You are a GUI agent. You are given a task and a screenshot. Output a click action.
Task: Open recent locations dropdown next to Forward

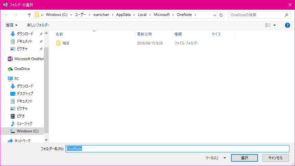23,15
